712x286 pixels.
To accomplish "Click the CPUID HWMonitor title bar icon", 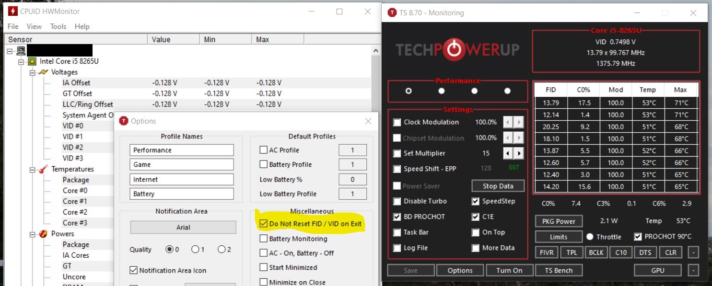I will 12,11.
